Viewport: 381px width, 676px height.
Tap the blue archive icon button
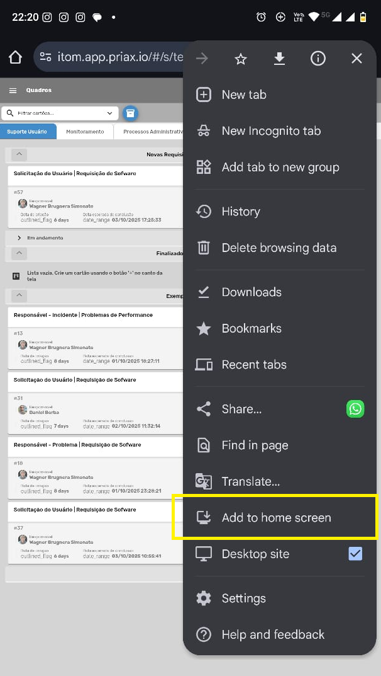130,113
